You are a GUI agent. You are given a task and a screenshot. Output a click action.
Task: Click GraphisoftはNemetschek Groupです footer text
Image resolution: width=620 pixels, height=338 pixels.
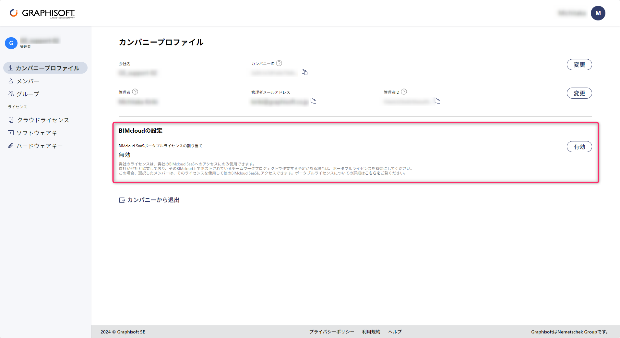[570, 332]
